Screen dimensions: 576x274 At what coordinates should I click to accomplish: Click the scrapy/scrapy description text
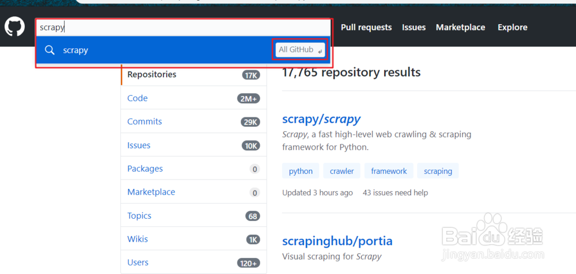tap(377, 141)
